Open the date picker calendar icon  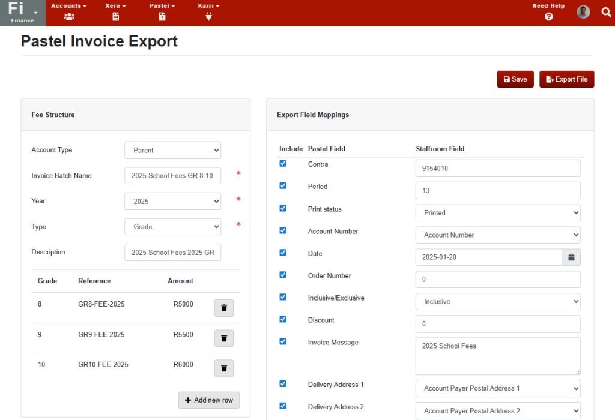point(571,257)
